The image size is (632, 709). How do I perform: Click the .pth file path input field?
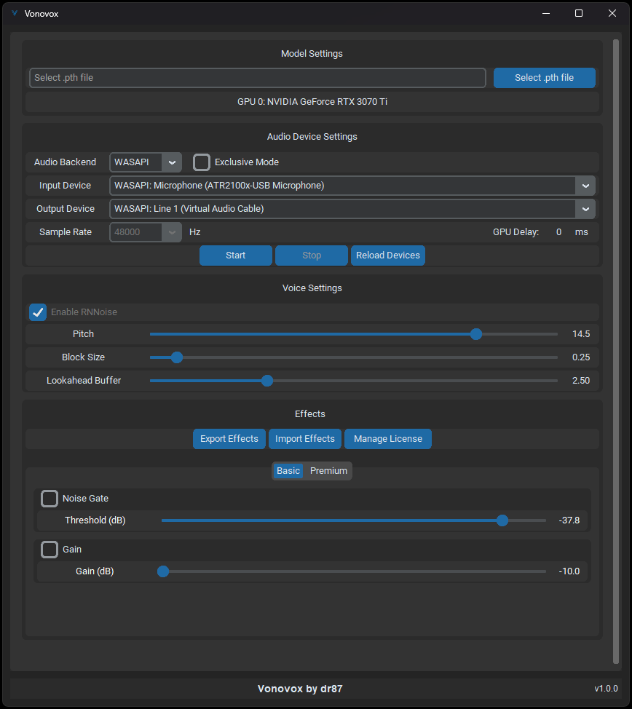pos(257,78)
